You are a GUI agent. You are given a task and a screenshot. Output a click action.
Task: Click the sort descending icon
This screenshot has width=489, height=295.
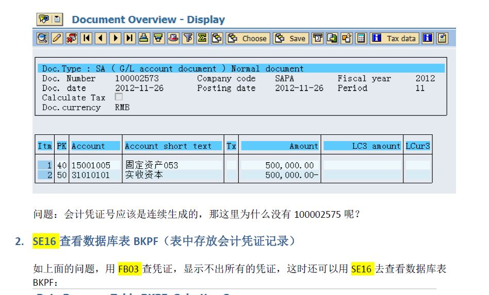pyautogui.click(x=158, y=38)
